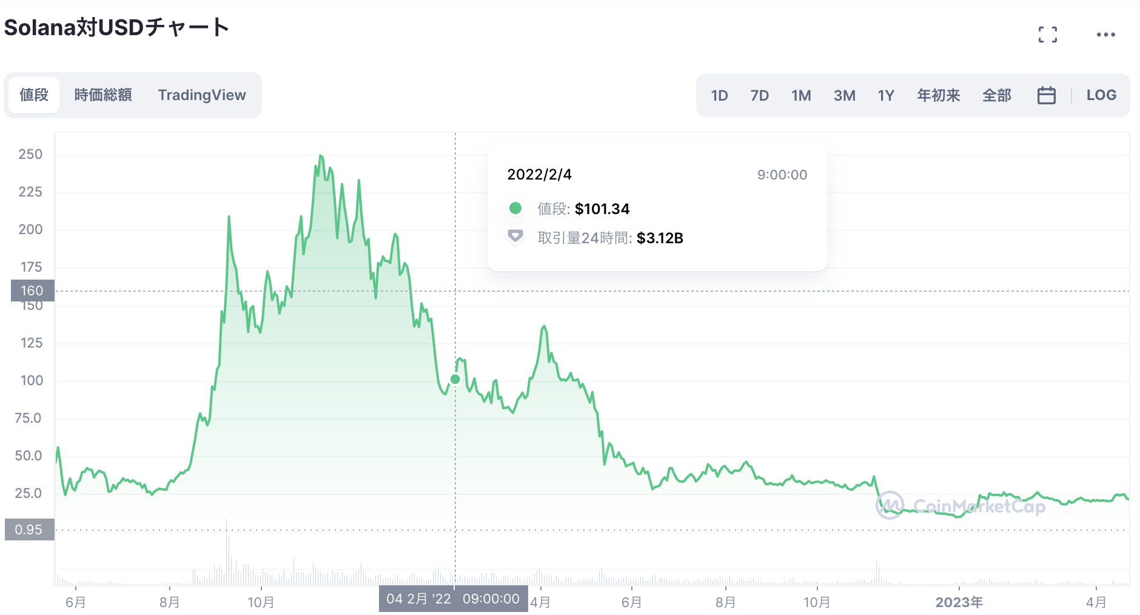The width and height of the screenshot is (1140, 615).
Task: Click the 04 2月 '22 09:00:00 date label
Action: click(x=453, y=599)
